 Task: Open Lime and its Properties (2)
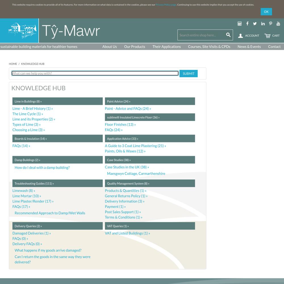[x=34, y=119]
